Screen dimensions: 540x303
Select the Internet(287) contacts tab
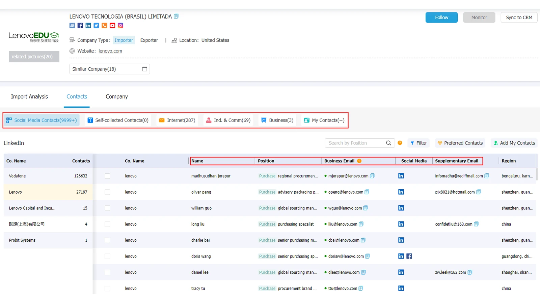(x=177, y=120)
